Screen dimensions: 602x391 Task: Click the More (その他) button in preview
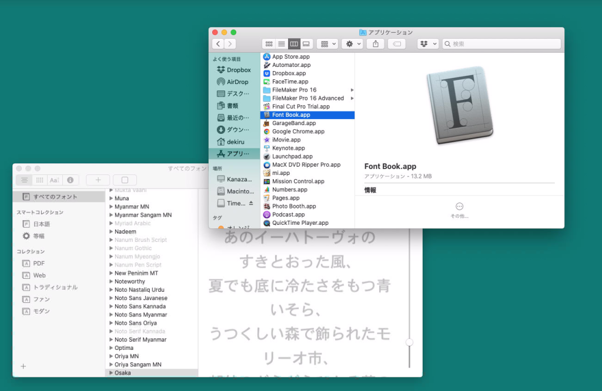[459, 210]
